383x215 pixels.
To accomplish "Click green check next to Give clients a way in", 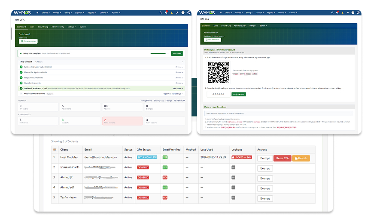I will (x=21, y=83).
